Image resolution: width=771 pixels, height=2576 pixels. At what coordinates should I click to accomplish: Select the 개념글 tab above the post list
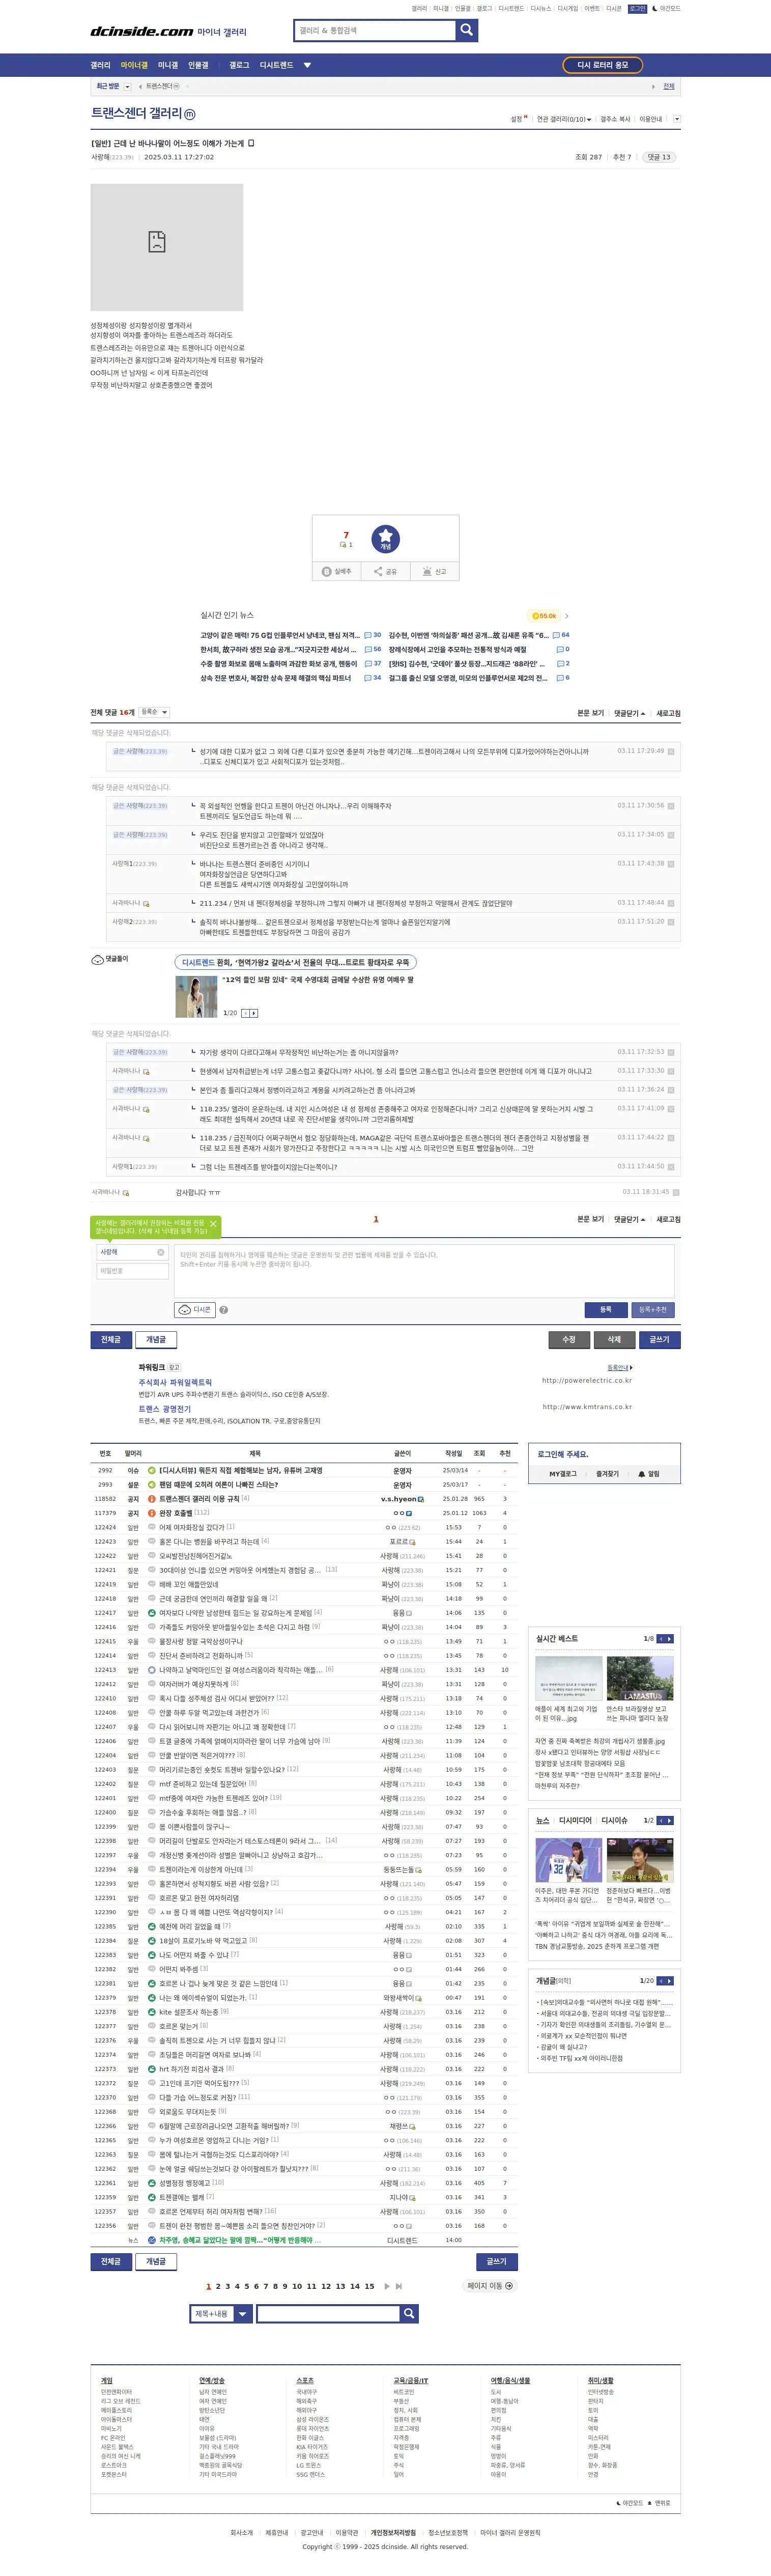pyautogui.click(x=156, y=1339)
